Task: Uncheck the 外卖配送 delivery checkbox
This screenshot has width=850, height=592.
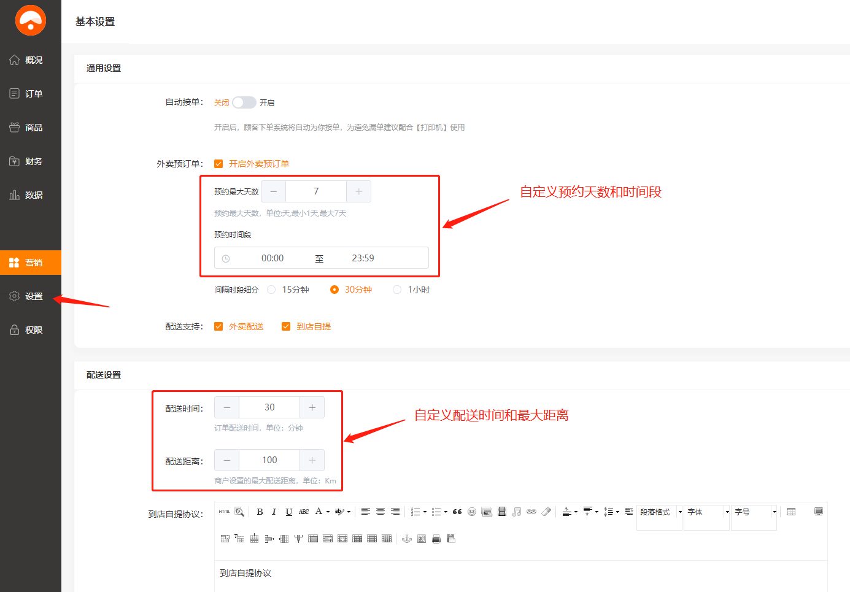Action: (x=218, y=326)
